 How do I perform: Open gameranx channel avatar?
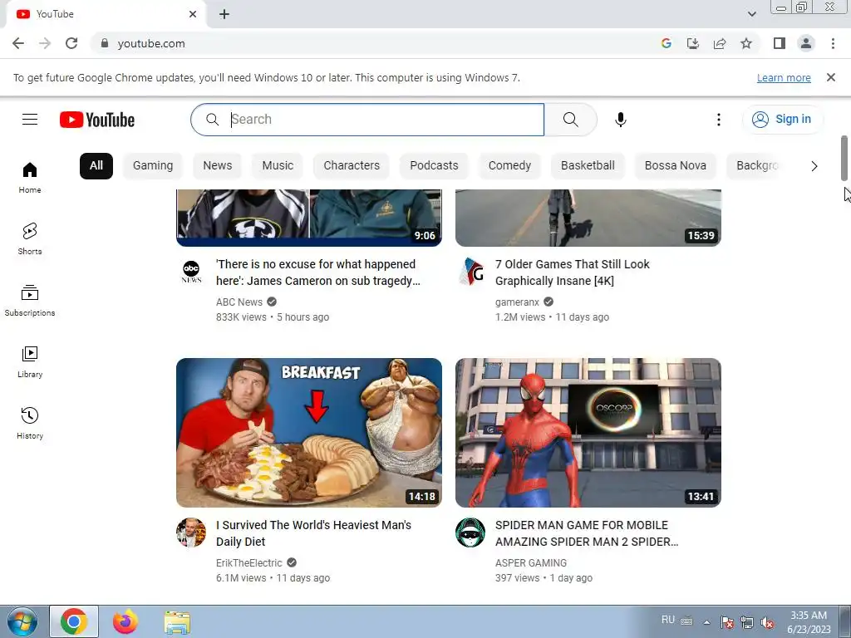tap(470, 272)
